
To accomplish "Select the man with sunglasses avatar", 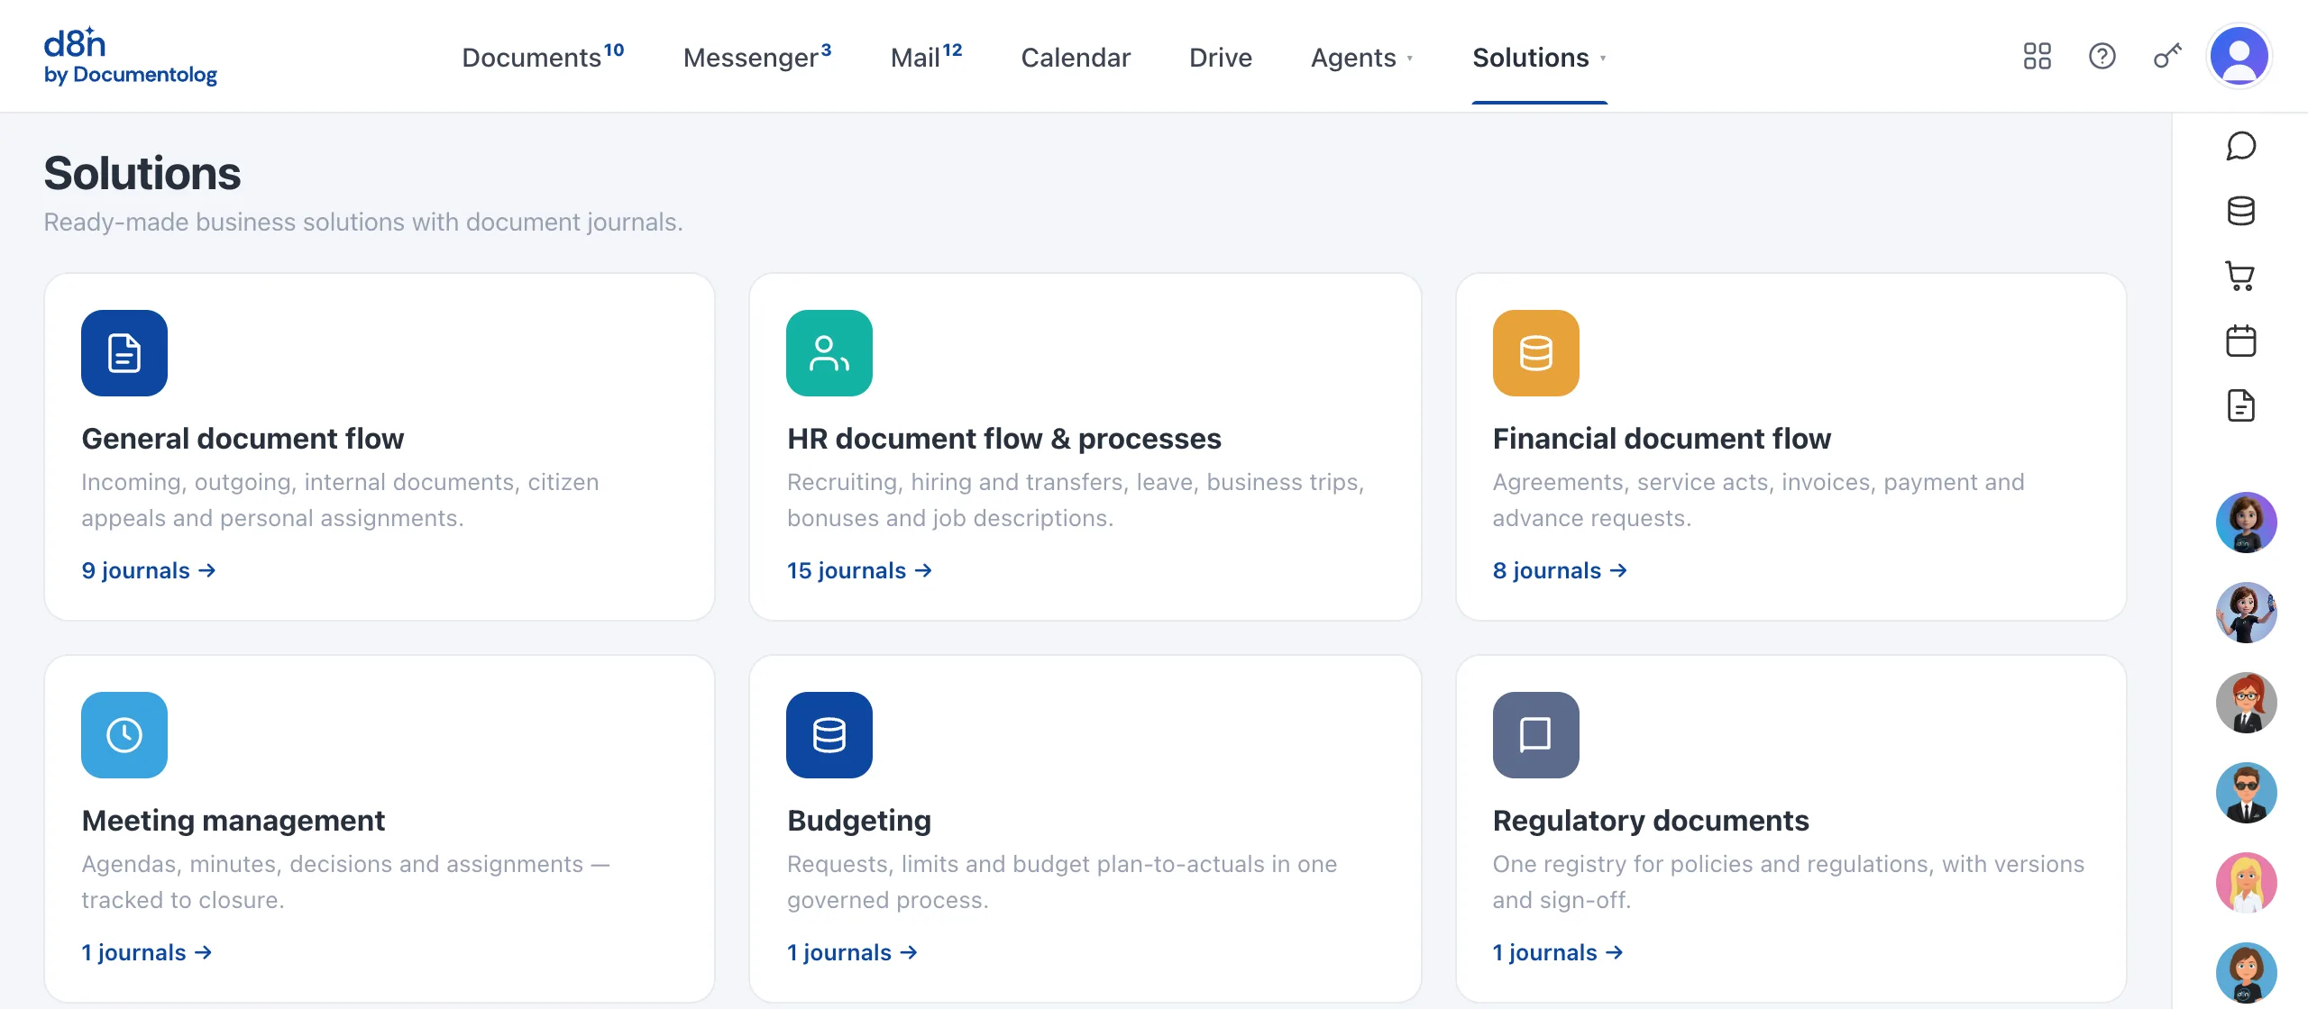I will pyautogui.click(x=2246, y=793).
